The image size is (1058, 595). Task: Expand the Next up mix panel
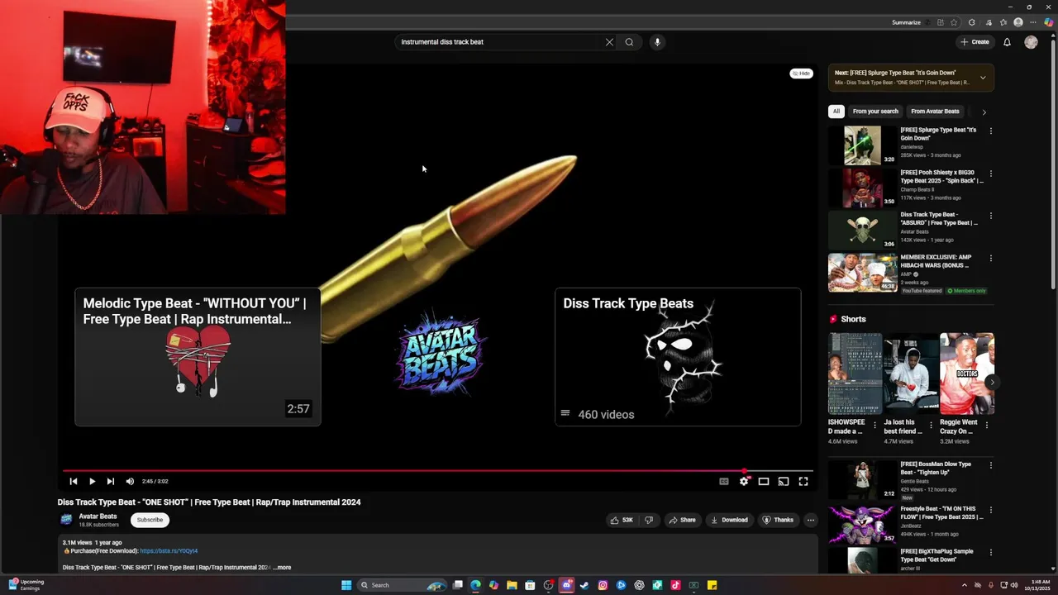[x=983, y=78]
